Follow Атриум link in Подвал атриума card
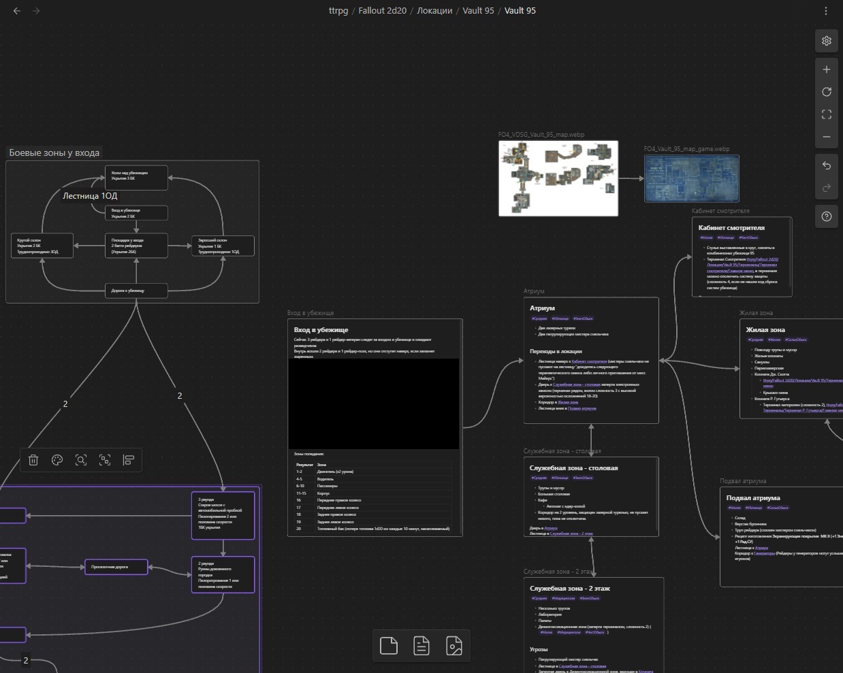This screenshot has width=843, height=673. click(761, 548)
